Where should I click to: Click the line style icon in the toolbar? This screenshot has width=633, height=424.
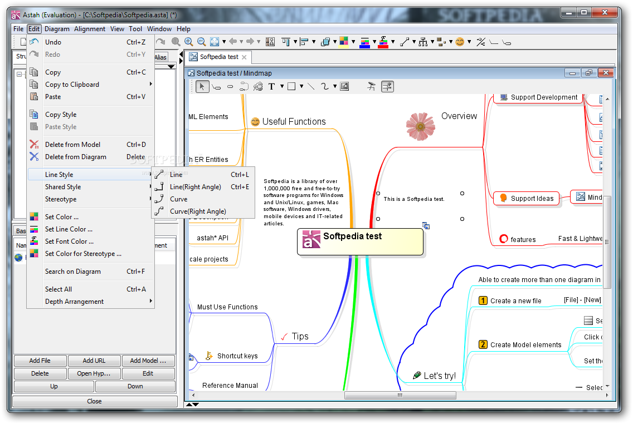[404, 42]
